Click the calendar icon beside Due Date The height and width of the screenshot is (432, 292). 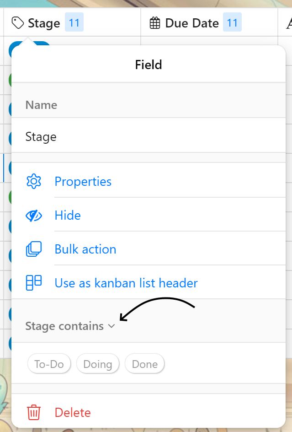(x=155, y=23)
